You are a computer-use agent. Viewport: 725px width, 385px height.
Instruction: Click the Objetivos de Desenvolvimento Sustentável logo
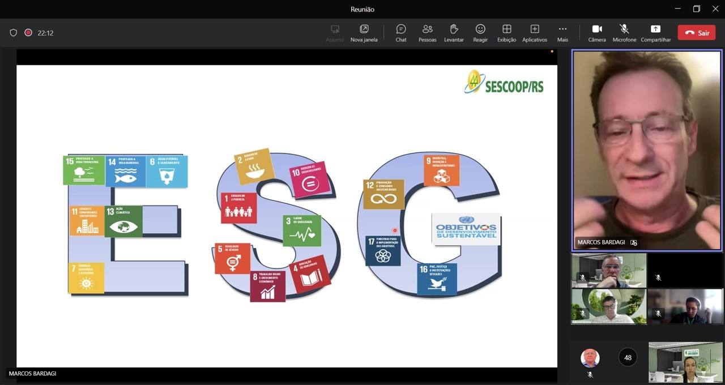click(x=466, y=229)
